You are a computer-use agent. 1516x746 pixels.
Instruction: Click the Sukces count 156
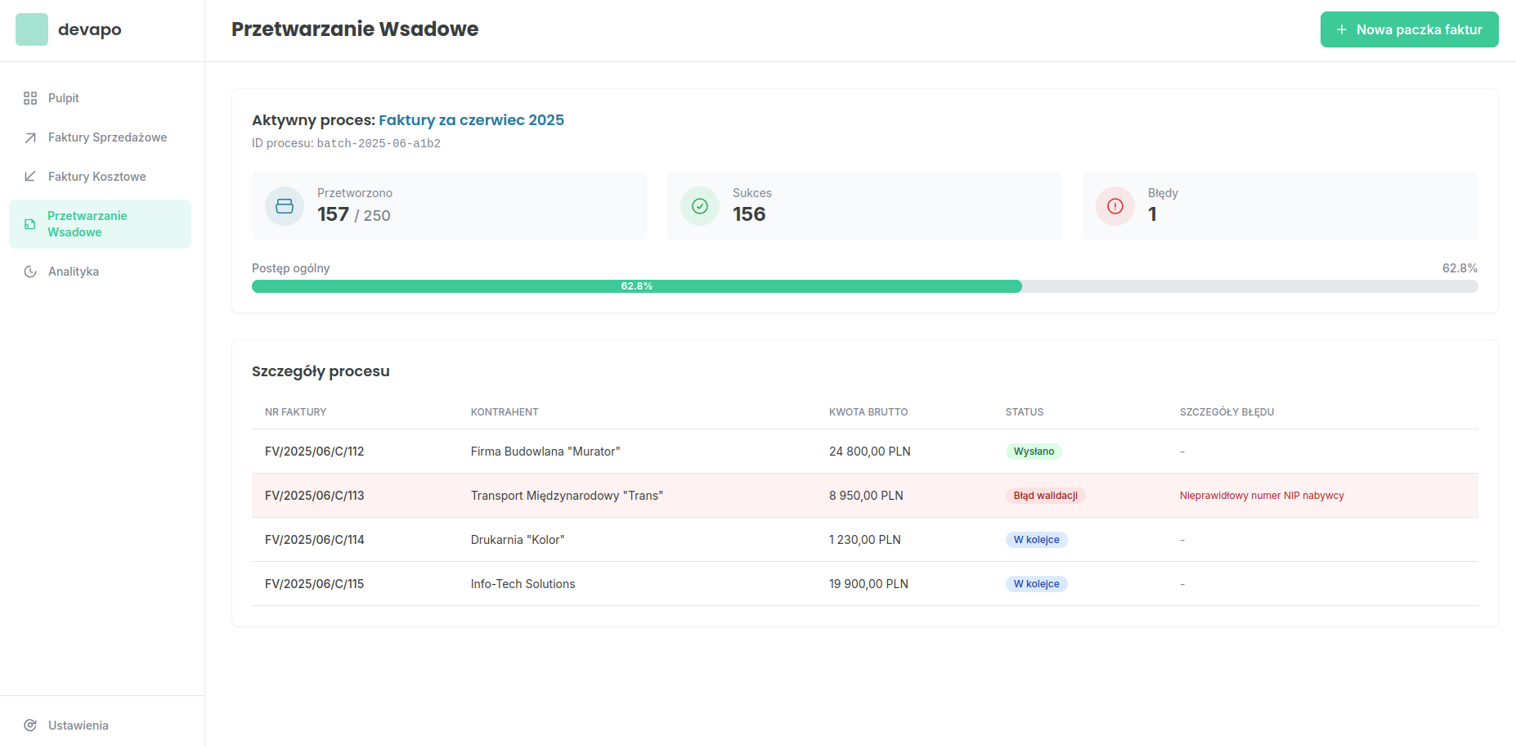click(x=749, y=214)
